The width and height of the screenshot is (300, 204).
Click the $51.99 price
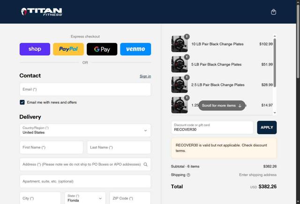point(267,65)
